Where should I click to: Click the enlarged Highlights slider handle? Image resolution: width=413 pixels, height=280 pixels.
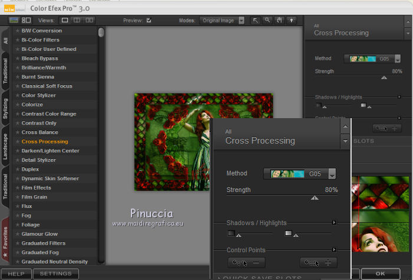tap(296, 236)
